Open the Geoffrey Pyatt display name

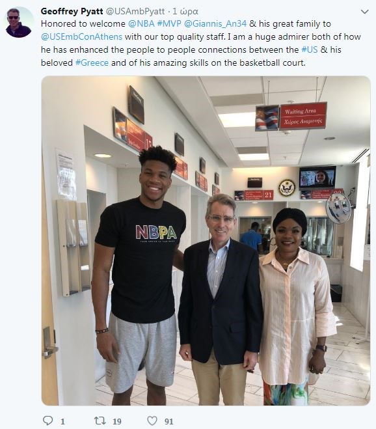pos(72,11)
